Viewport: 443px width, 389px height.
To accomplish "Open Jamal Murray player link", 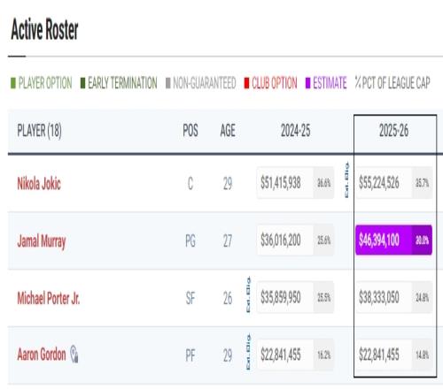I will [x=42, y=241].
